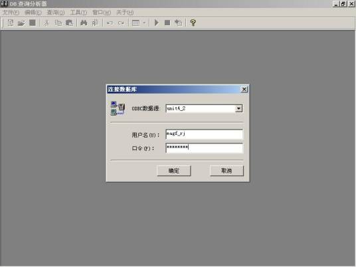Image resolution: width=356 pixels, height=267 pixels.
Task: Click the results grid mode icon
Action: click(135, 23)
